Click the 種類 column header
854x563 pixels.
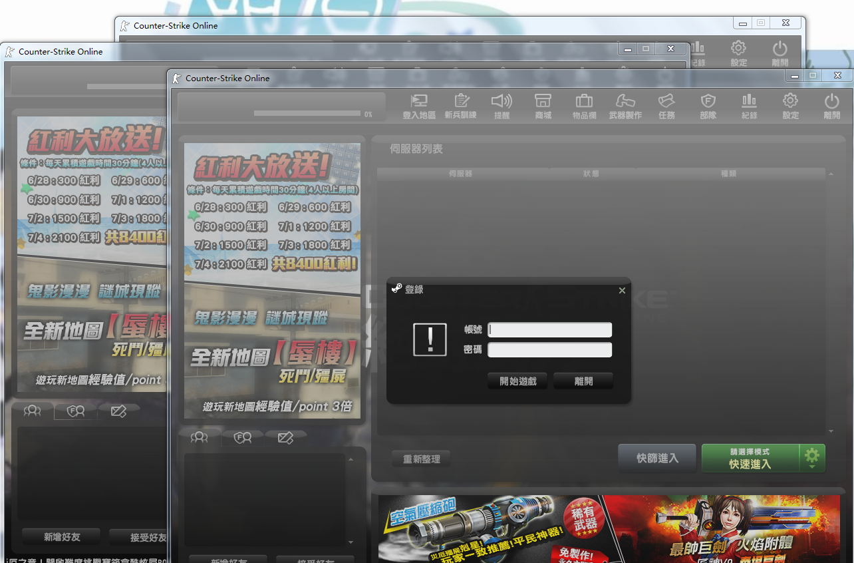729,174
